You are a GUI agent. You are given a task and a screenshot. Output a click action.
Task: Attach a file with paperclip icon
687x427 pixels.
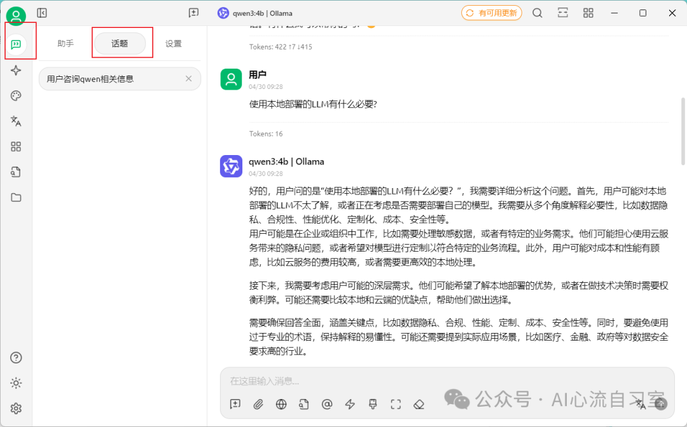(258, 404)
